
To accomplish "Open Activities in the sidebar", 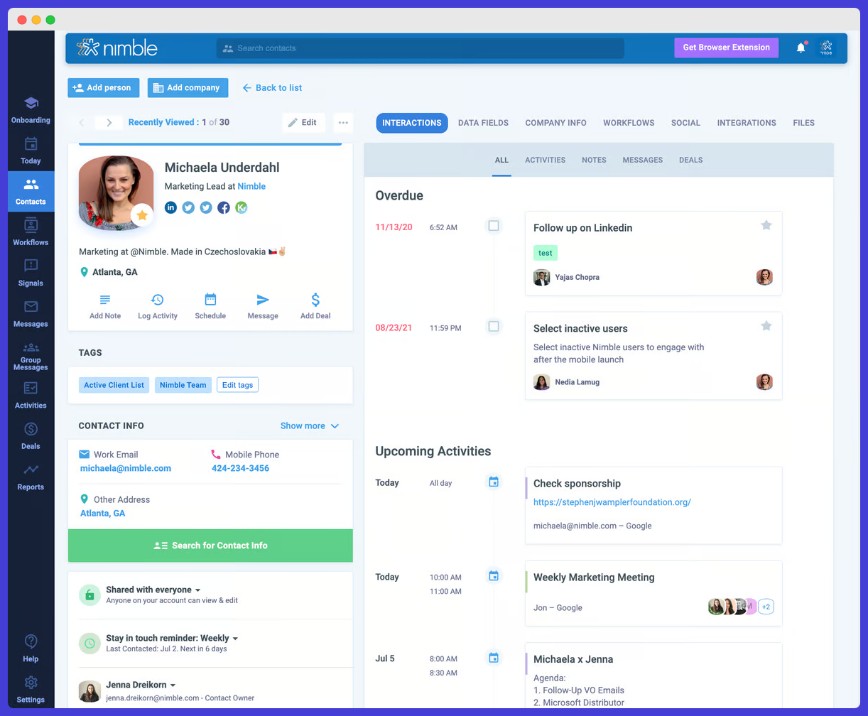I will pos(31,396).
